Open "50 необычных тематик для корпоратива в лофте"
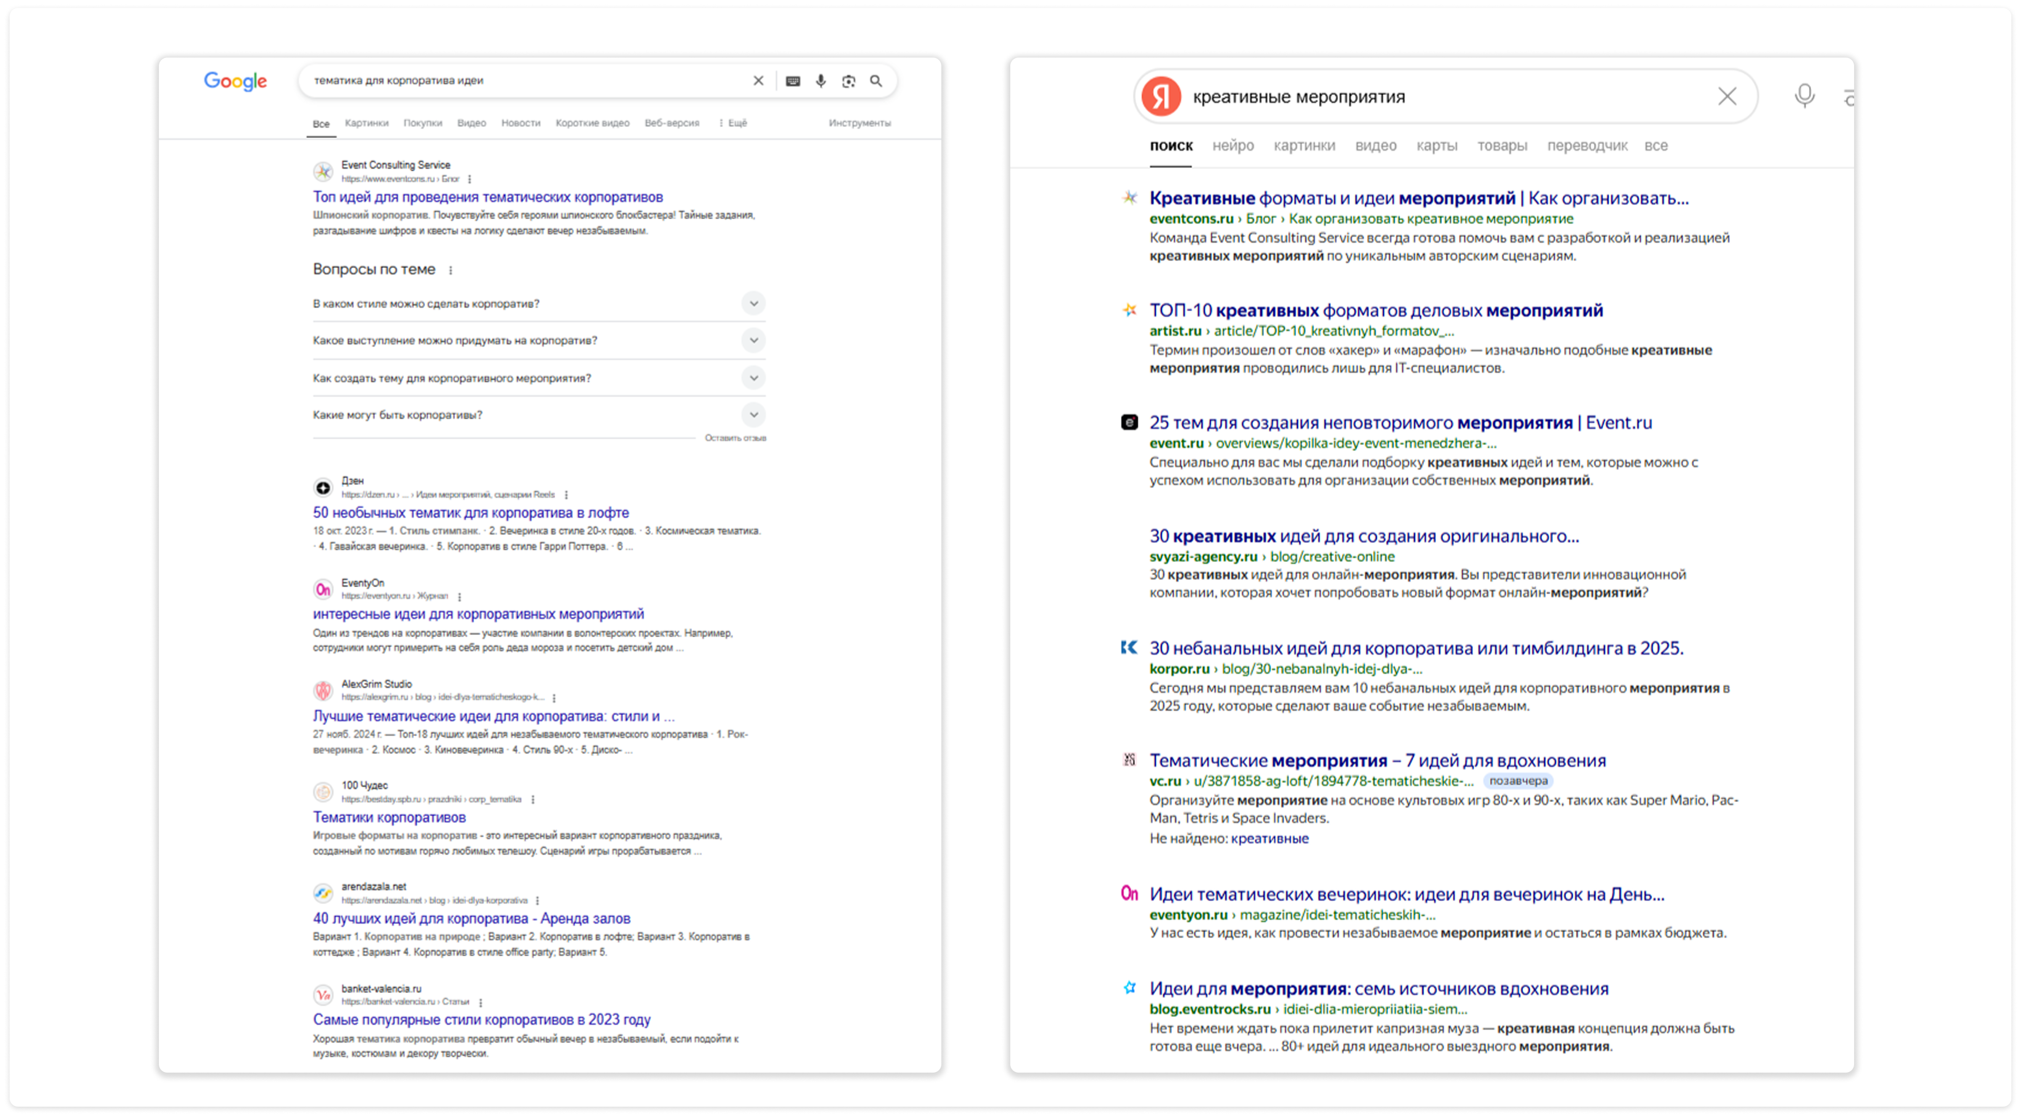 point(471,512)
